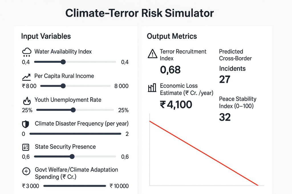
Task: Click the State Security Presence slider handle
Action: coord(72,156)
